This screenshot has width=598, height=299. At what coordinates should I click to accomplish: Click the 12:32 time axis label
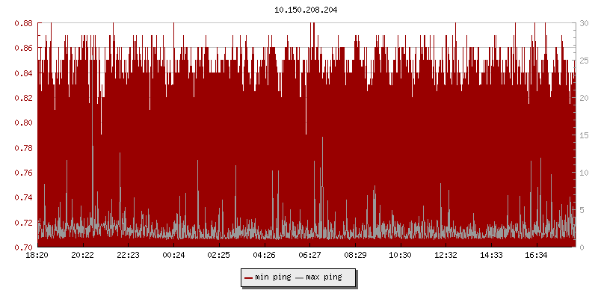446,256
